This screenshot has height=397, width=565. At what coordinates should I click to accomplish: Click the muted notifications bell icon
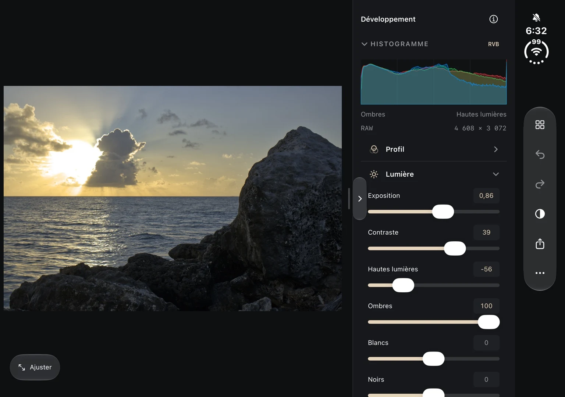536,17
